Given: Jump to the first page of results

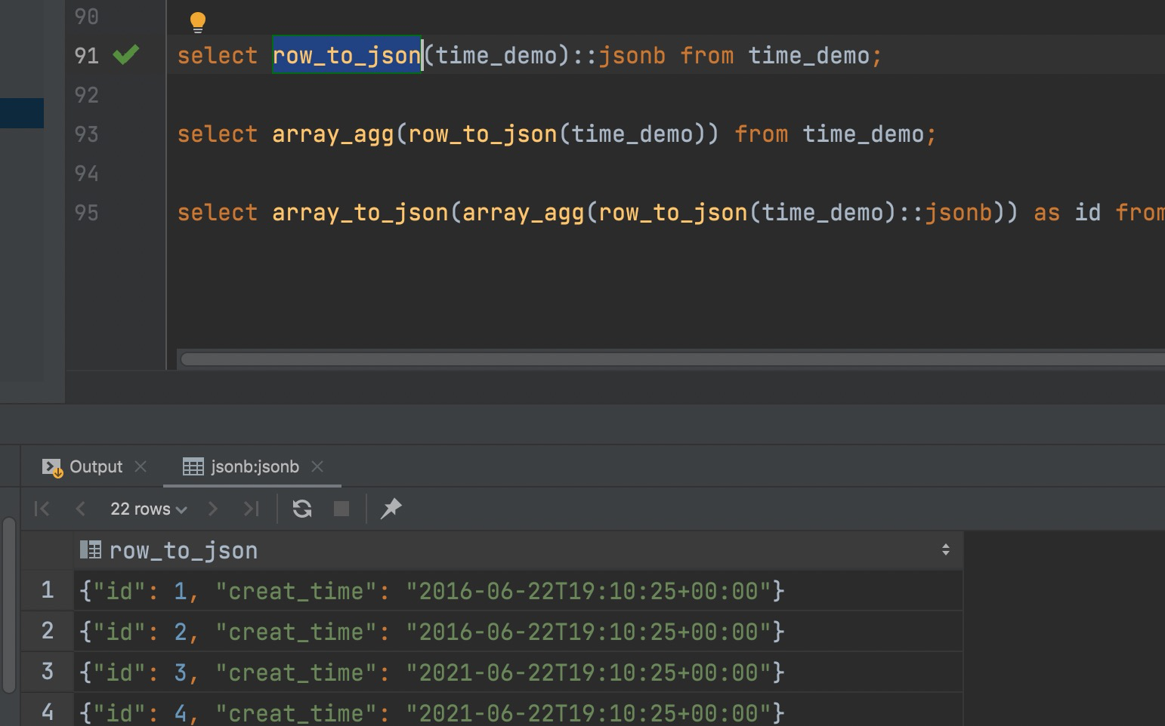Looking at the screenshot, I should (x=42, y=509).
